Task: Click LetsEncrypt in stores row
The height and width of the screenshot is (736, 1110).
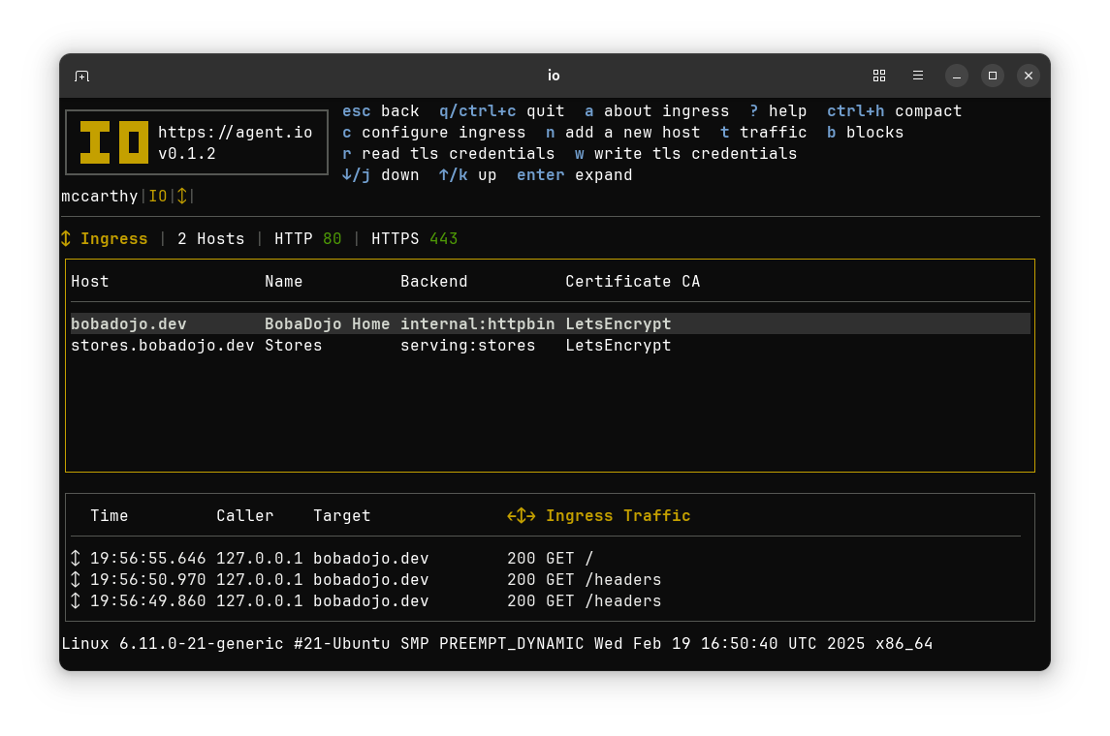Action: [x=618, y=345]
